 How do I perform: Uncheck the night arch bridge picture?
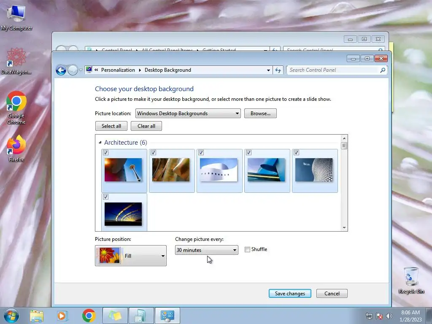(x=105, y=197)
